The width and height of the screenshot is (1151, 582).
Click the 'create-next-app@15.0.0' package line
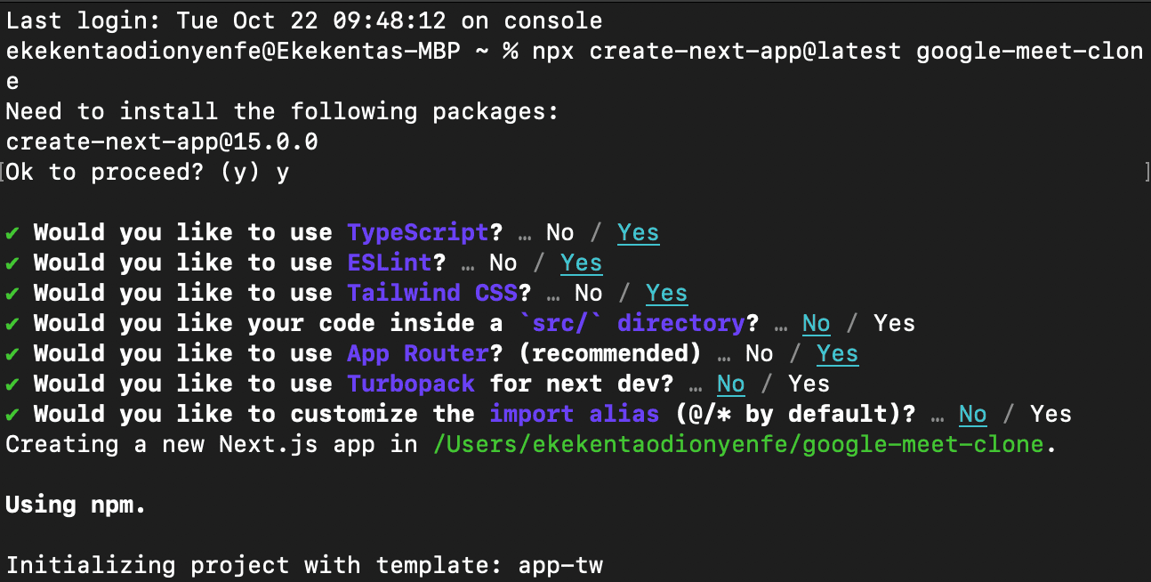point(162,141)
